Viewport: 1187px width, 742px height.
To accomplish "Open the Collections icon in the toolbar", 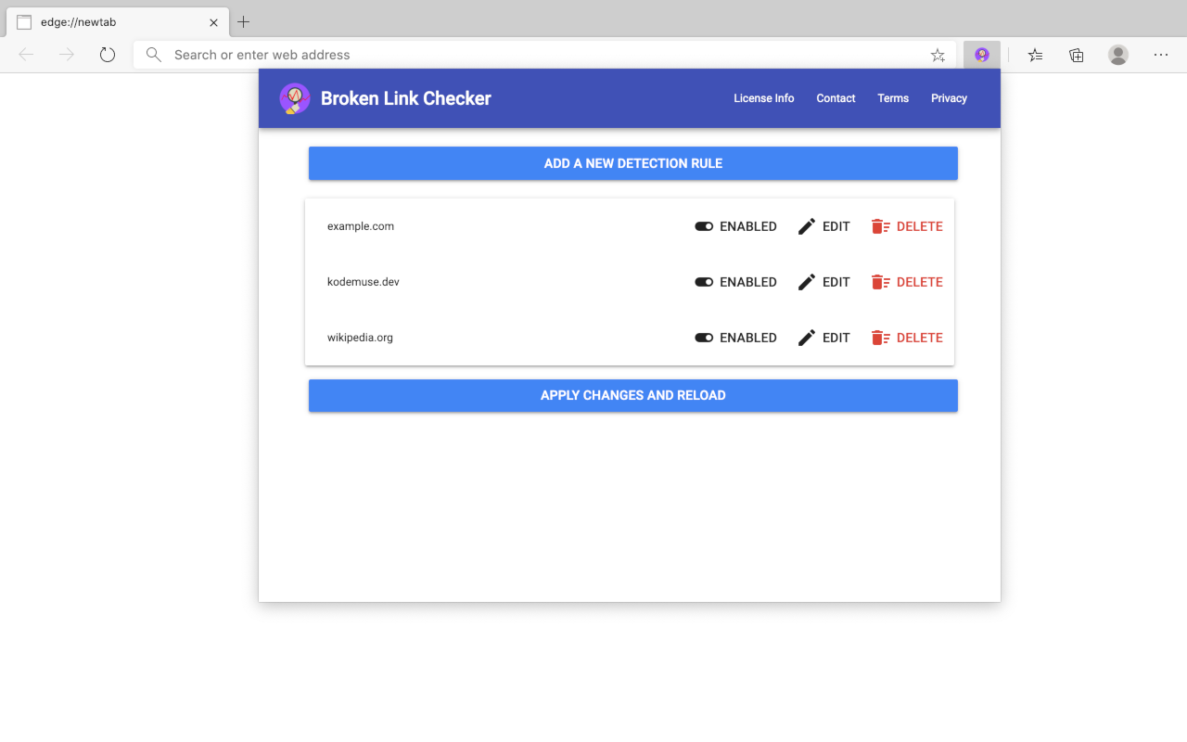I will tap(1077, 55).
